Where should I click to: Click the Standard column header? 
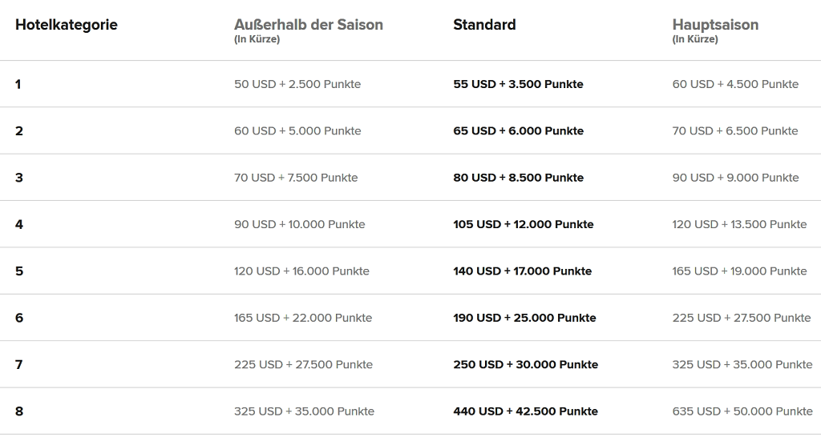pyautogui.click(x=484, y=25)
